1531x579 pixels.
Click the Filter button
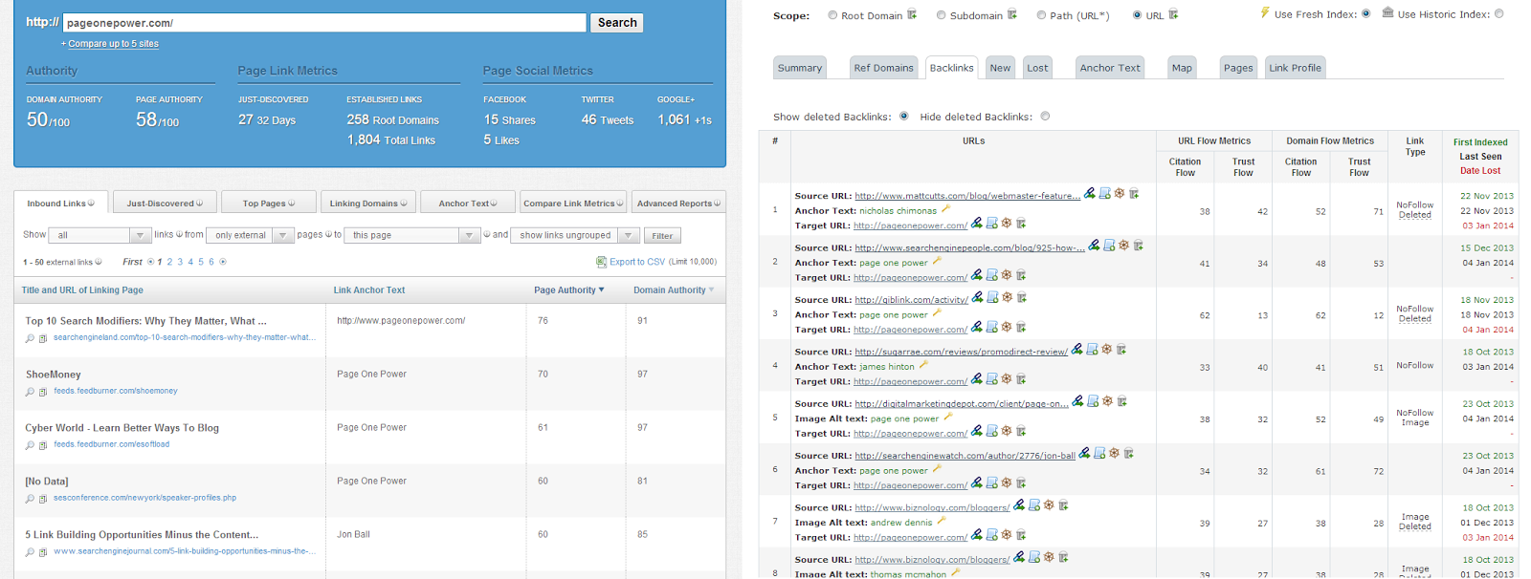(x=662, y=235)
